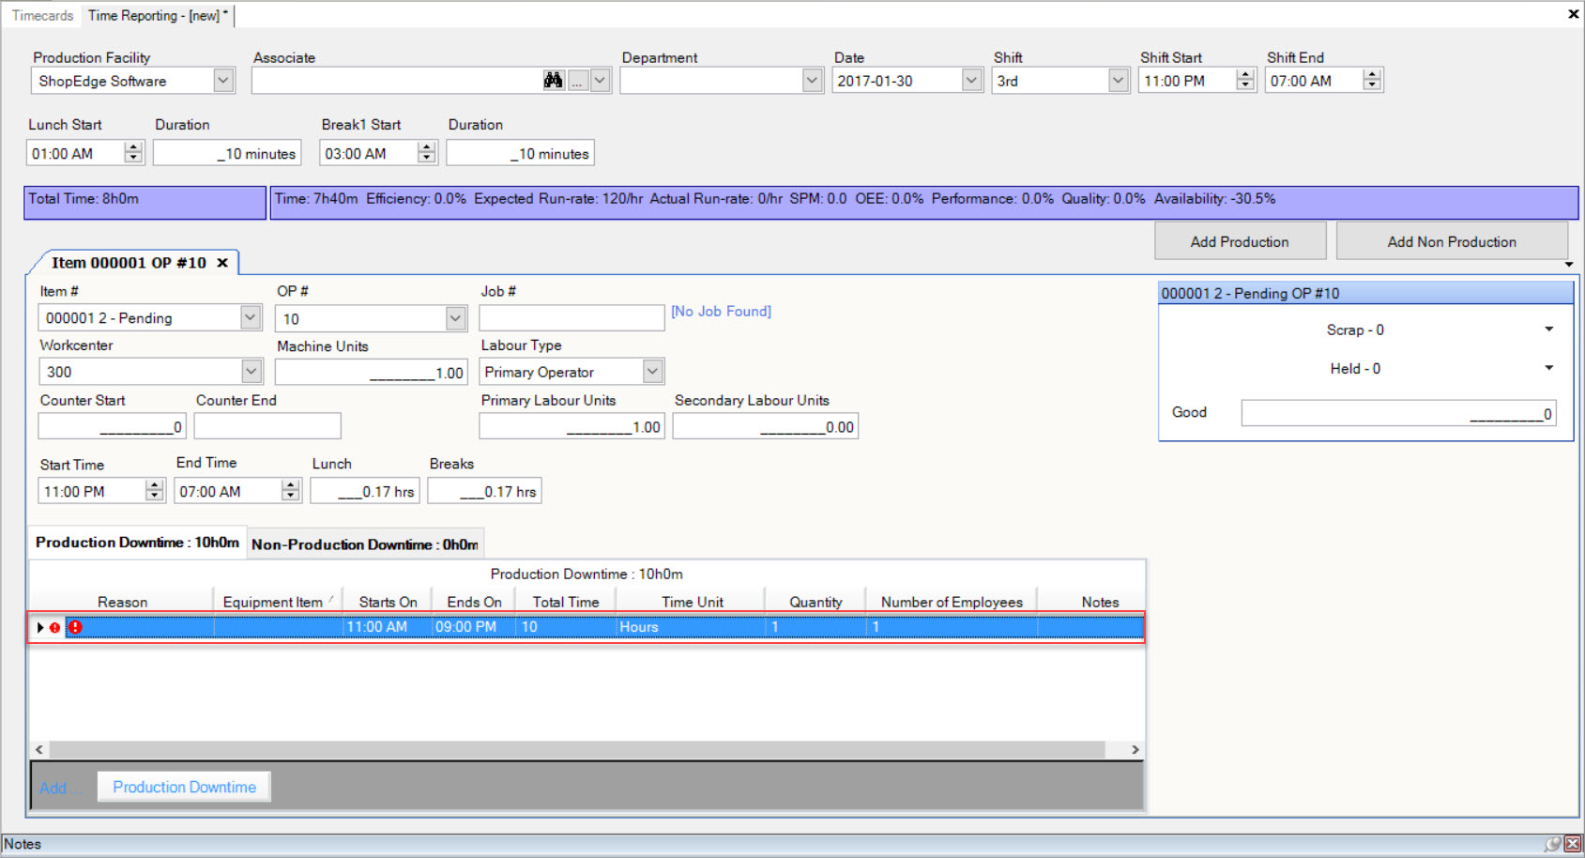Open the Department dropdown
The width and height of the screenshot is (1585, 858).
(x=813, y=81)
